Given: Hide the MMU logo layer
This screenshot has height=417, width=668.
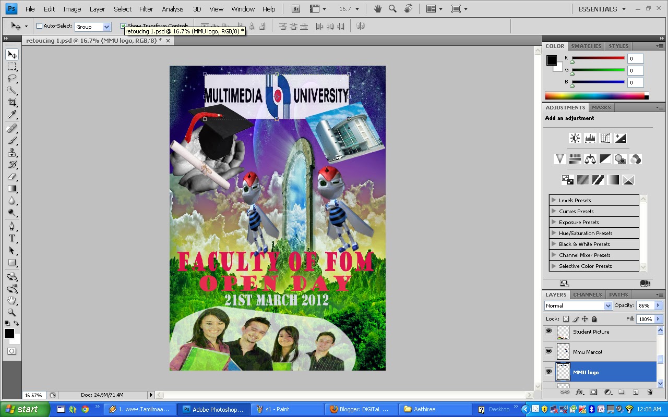Looking at the screenshot, I should pos(548,372).
